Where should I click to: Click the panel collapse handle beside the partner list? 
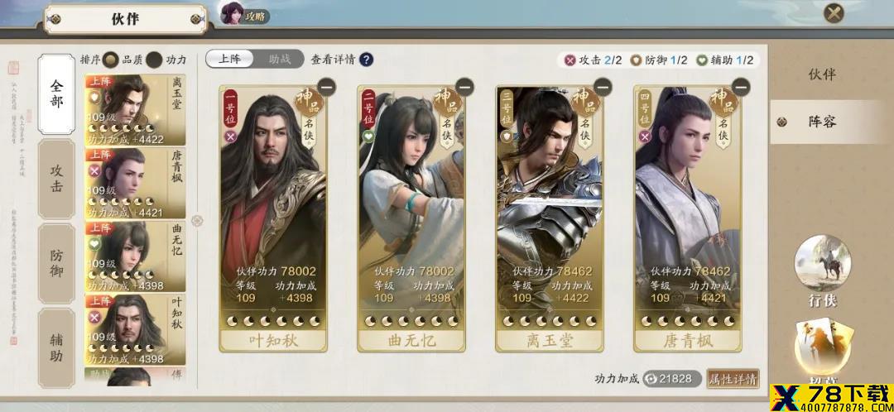pos(197,220)
